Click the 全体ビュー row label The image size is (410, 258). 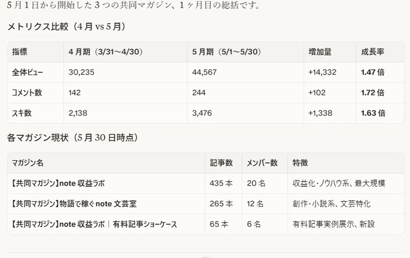click(x=27, y=72)
